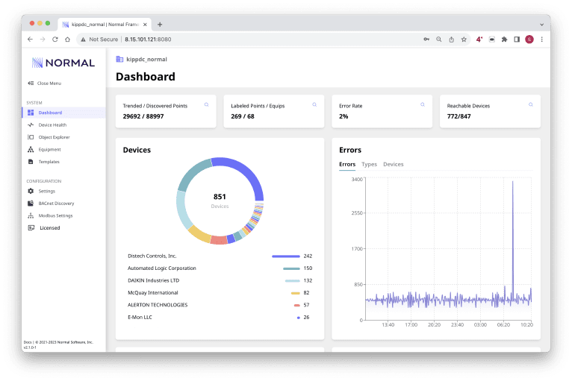Click the browser profile avatar

(x=529, y=40)
